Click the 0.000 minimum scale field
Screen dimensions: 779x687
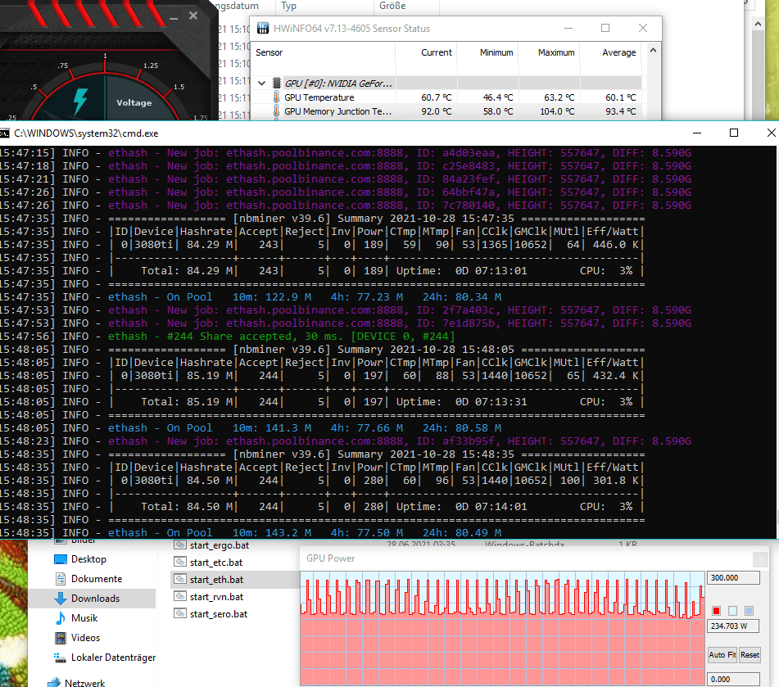(733, 679)
